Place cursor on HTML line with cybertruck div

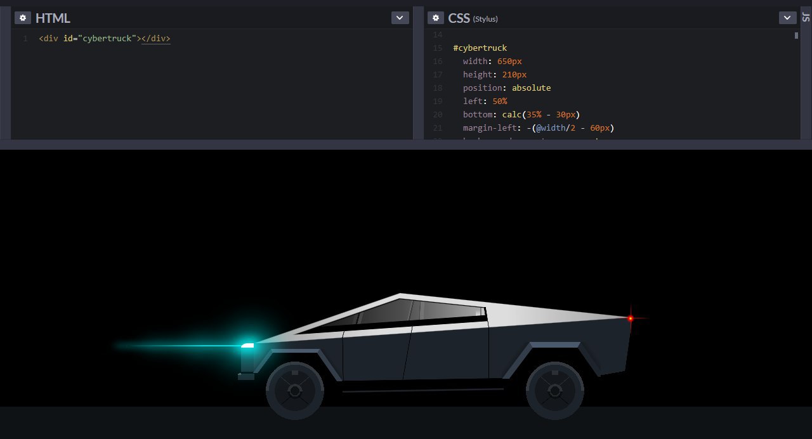click(105, 38)
